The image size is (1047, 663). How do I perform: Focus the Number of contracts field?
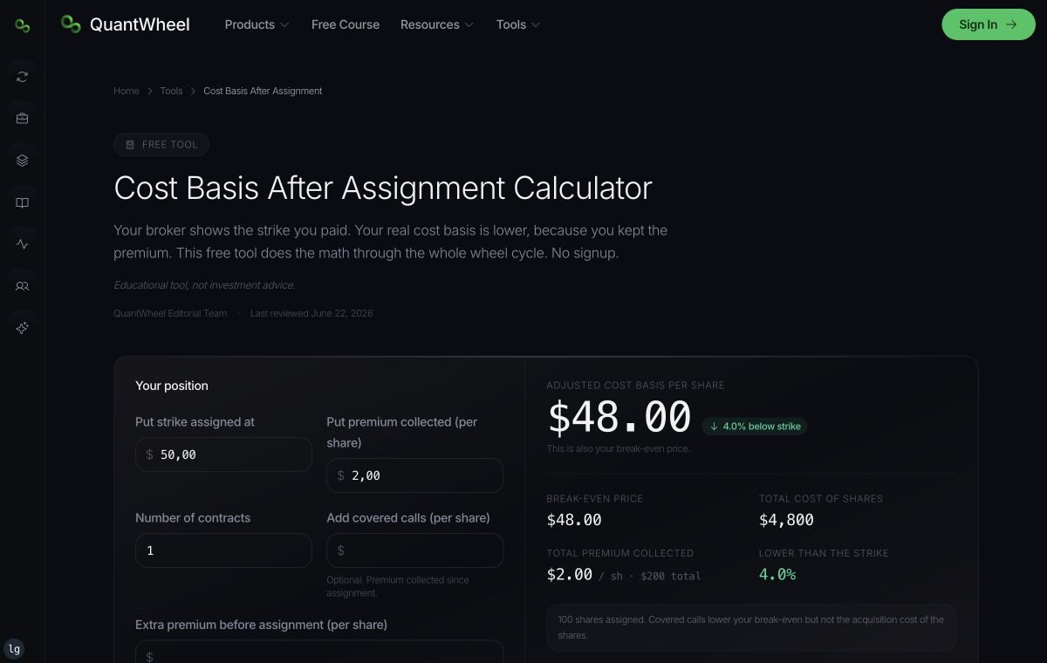coord(223,550)
